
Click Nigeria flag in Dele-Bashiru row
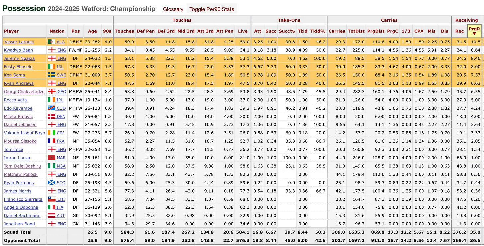52,166
